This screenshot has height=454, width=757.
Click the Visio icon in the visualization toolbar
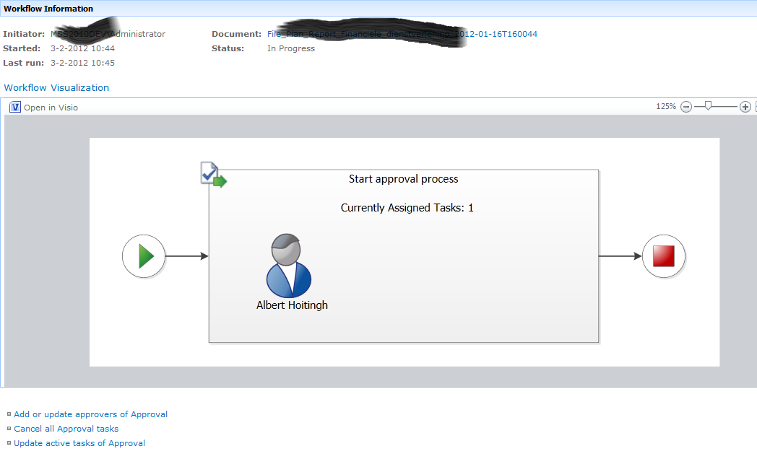15,107
